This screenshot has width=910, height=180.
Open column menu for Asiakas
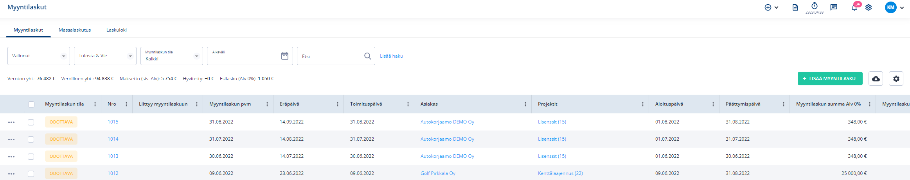click(525, 104)
